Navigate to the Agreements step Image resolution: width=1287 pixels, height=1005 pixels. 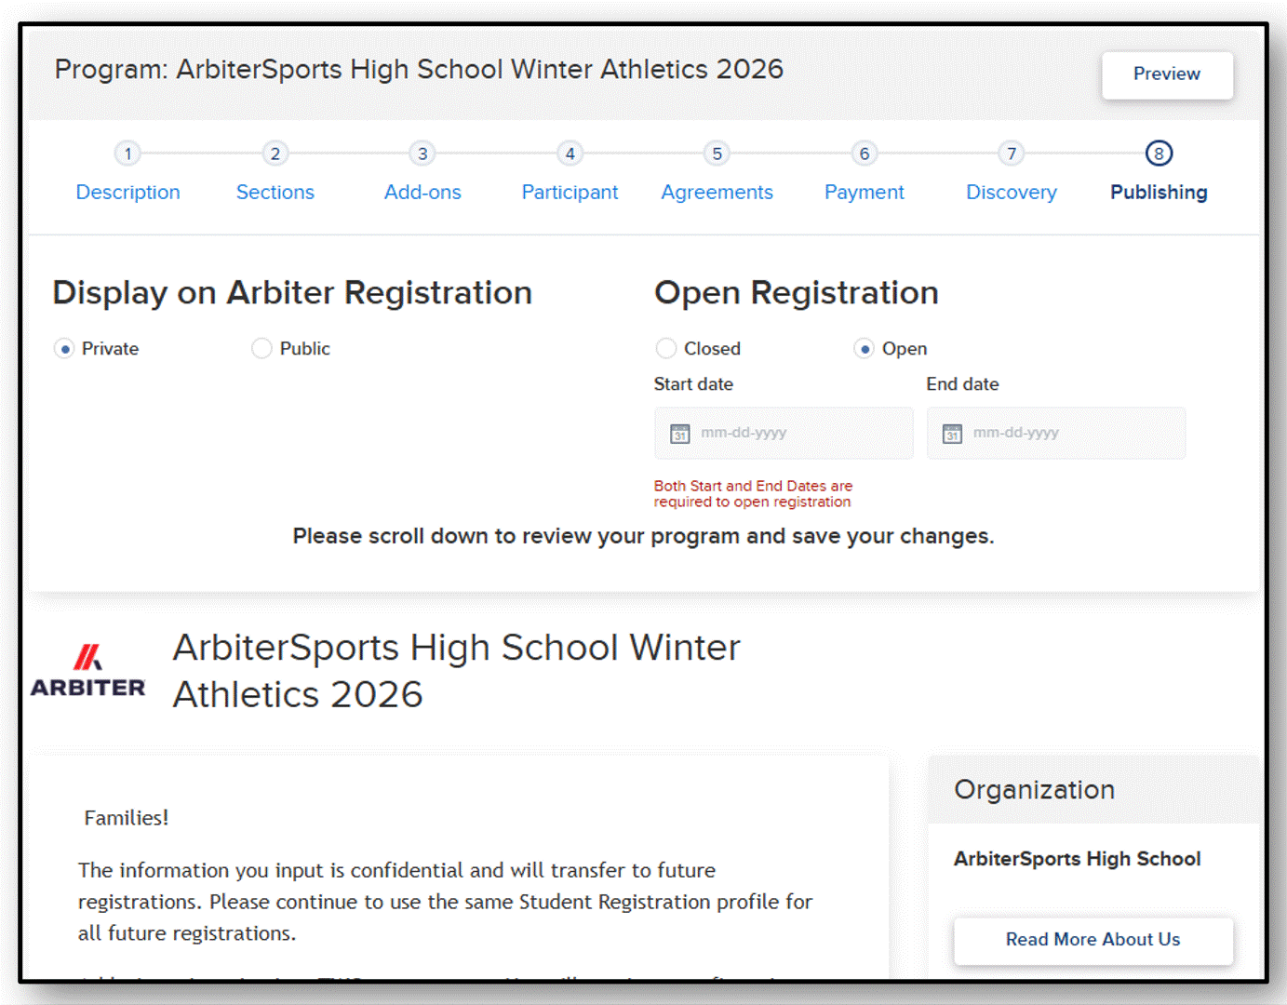[717, 193]
